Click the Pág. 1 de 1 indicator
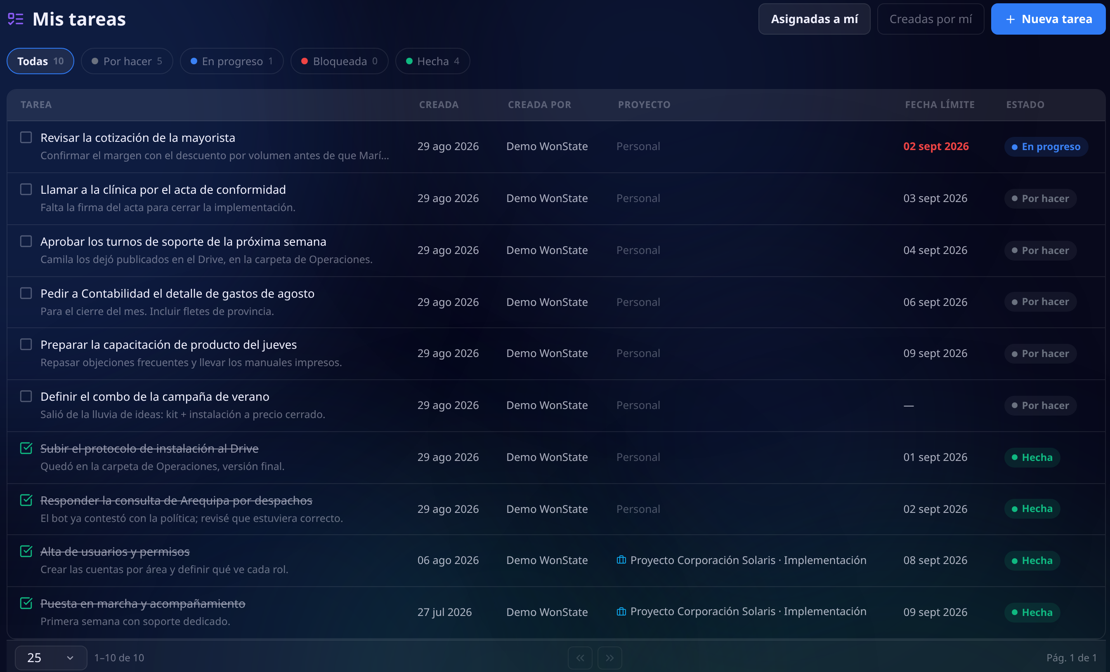Screen dimensions: 1110x672 [x=1071, y=658]
